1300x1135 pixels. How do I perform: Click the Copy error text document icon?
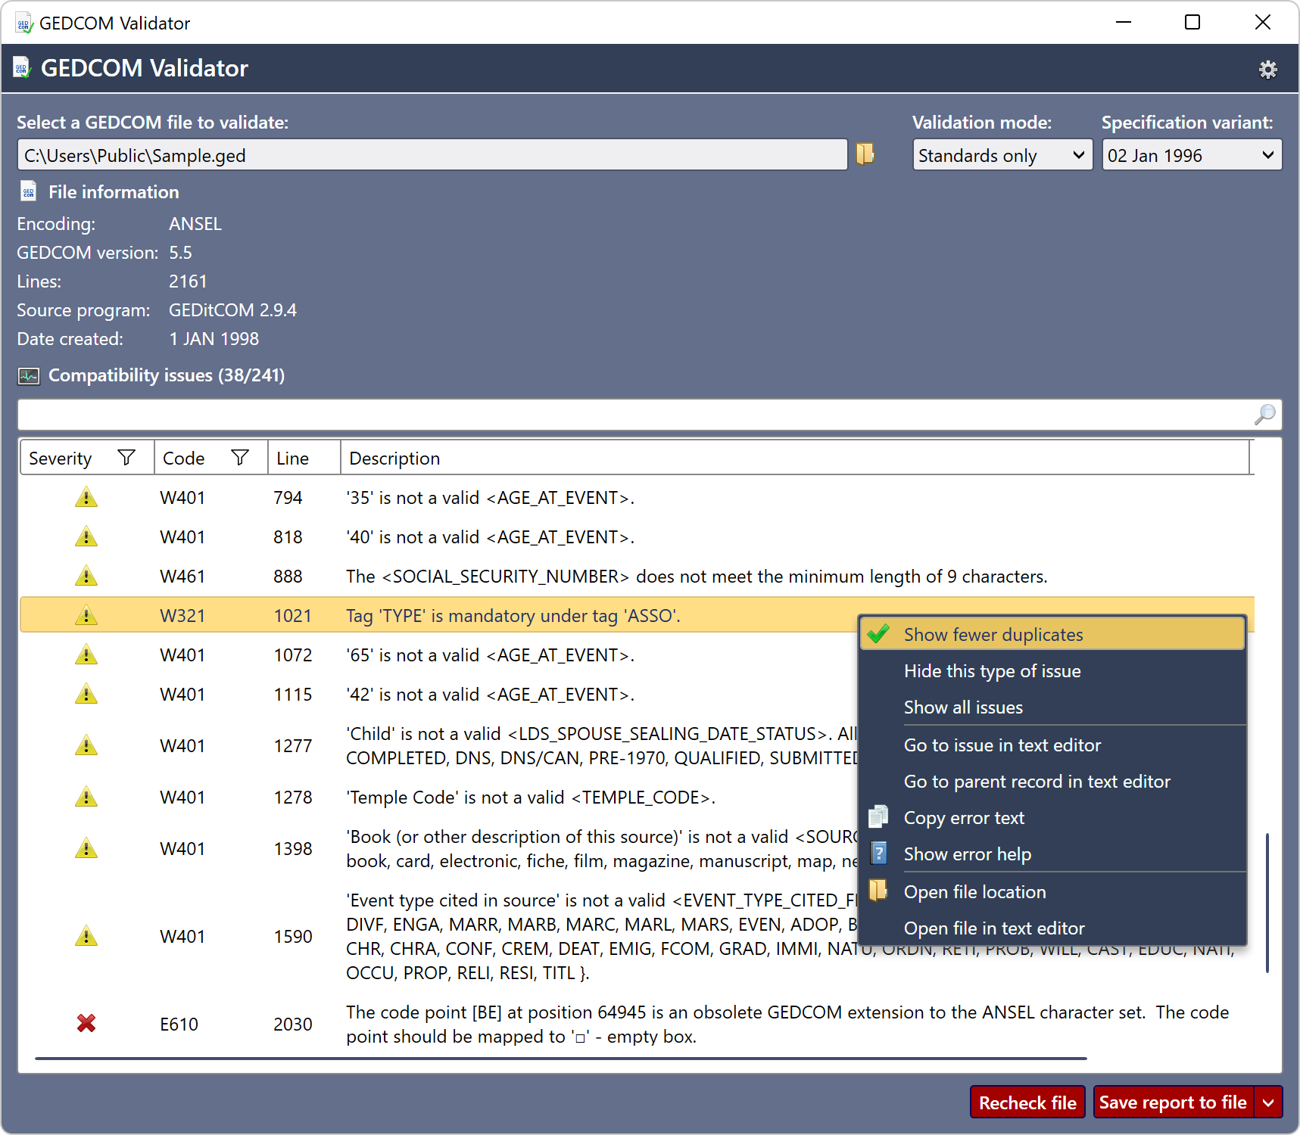pyautogui.click(x=878, y=816)
